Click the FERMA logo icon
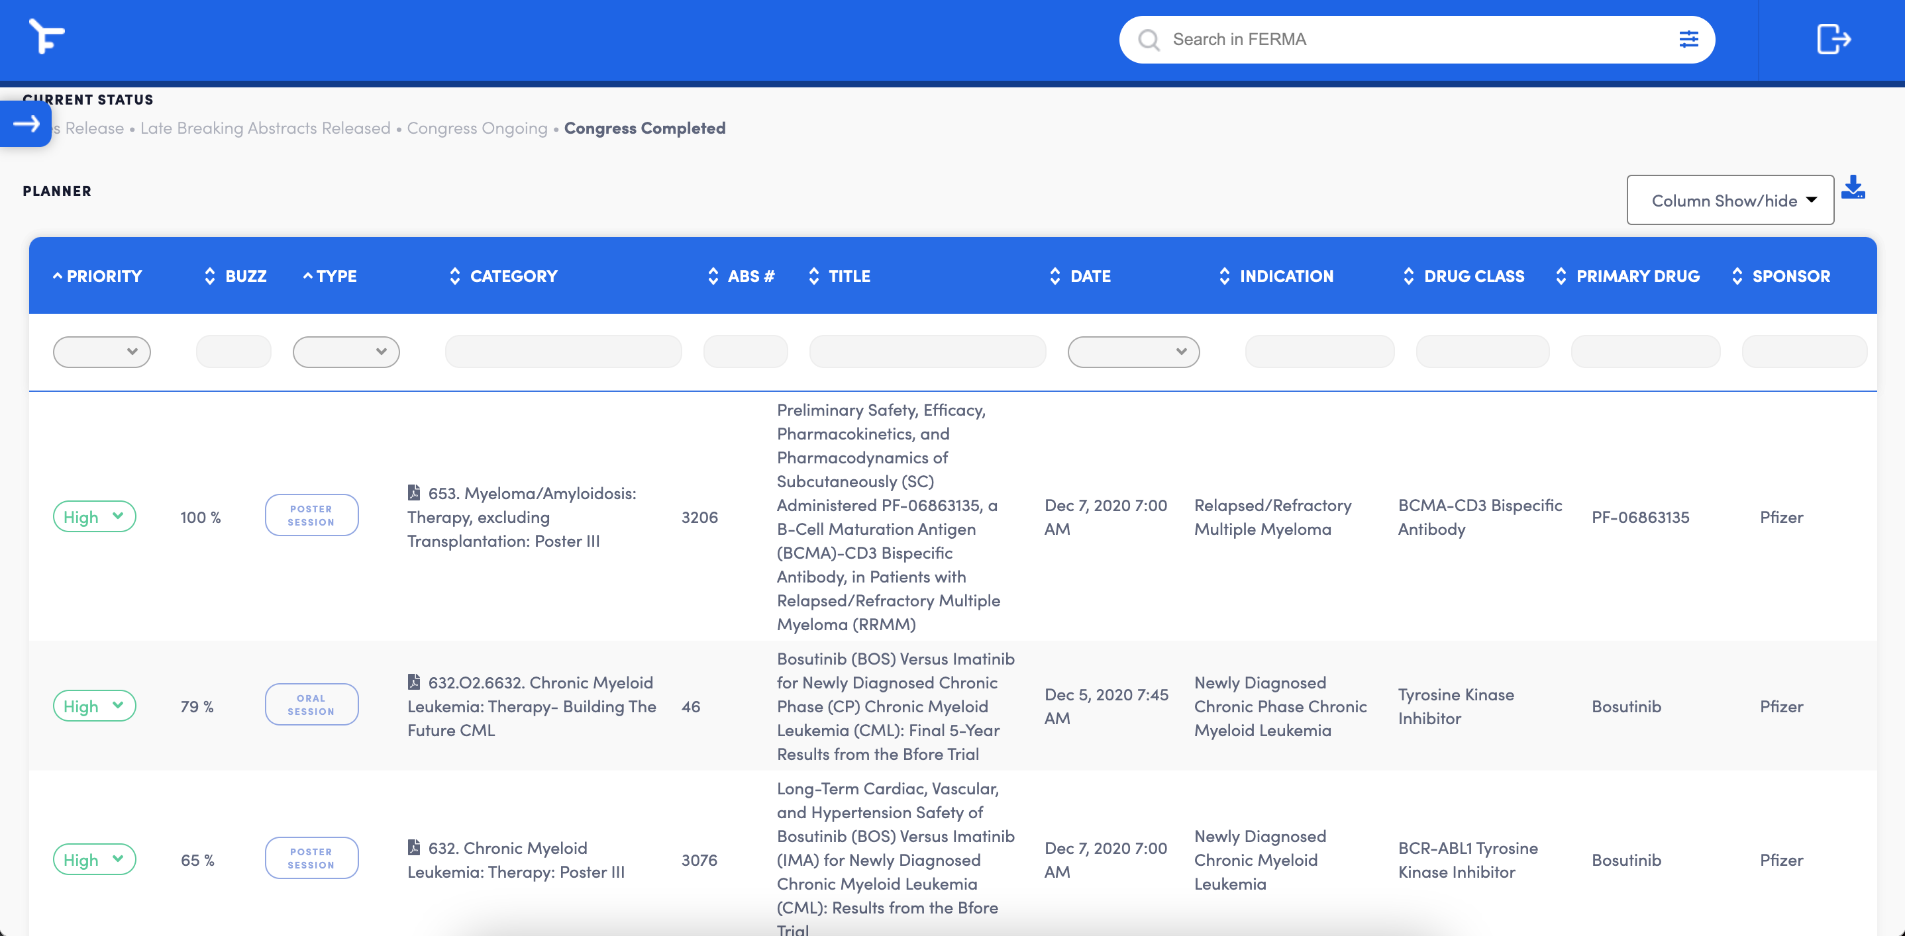 [x=46, y=36]
